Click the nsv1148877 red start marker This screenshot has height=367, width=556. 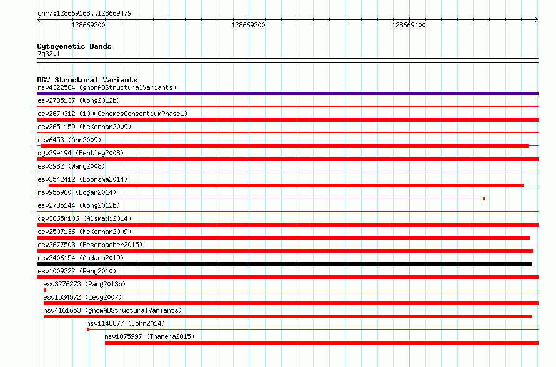point(88,330)
